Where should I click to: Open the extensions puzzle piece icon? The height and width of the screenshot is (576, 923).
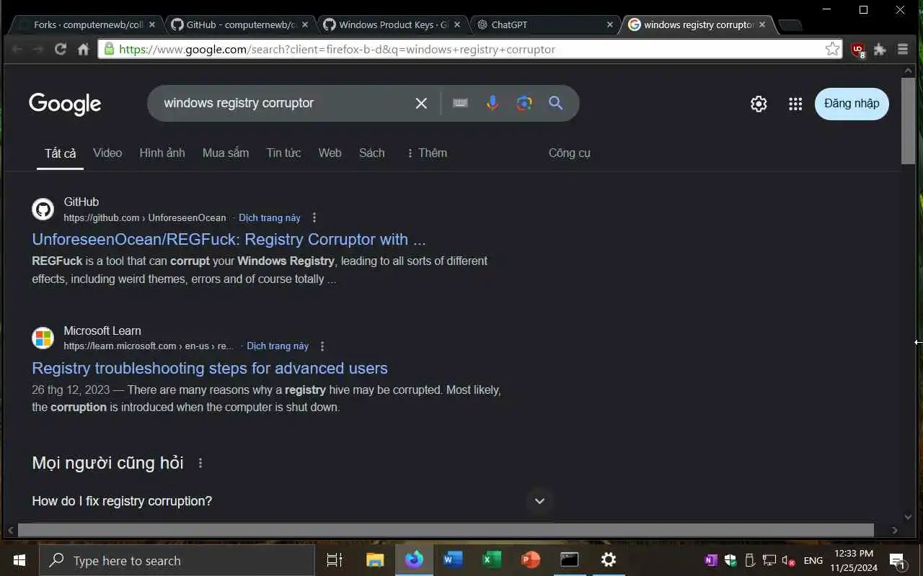point(880,49)
